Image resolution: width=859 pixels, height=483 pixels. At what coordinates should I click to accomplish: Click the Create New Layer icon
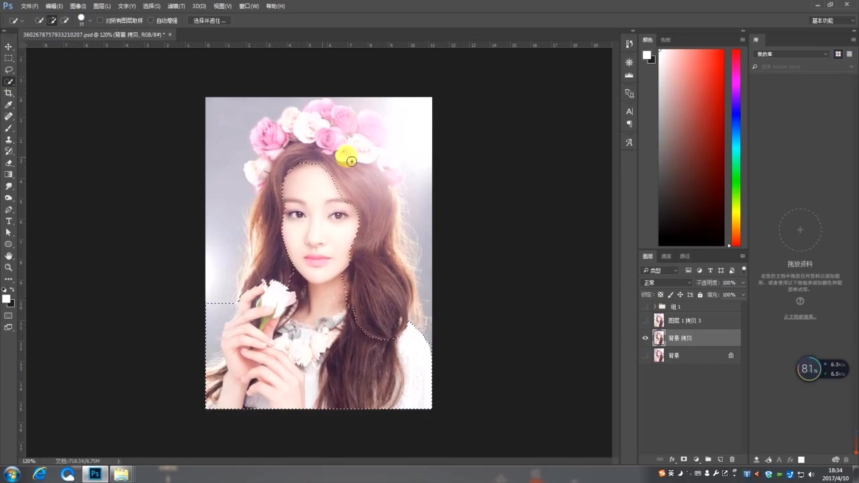click(x=720, y=460)
